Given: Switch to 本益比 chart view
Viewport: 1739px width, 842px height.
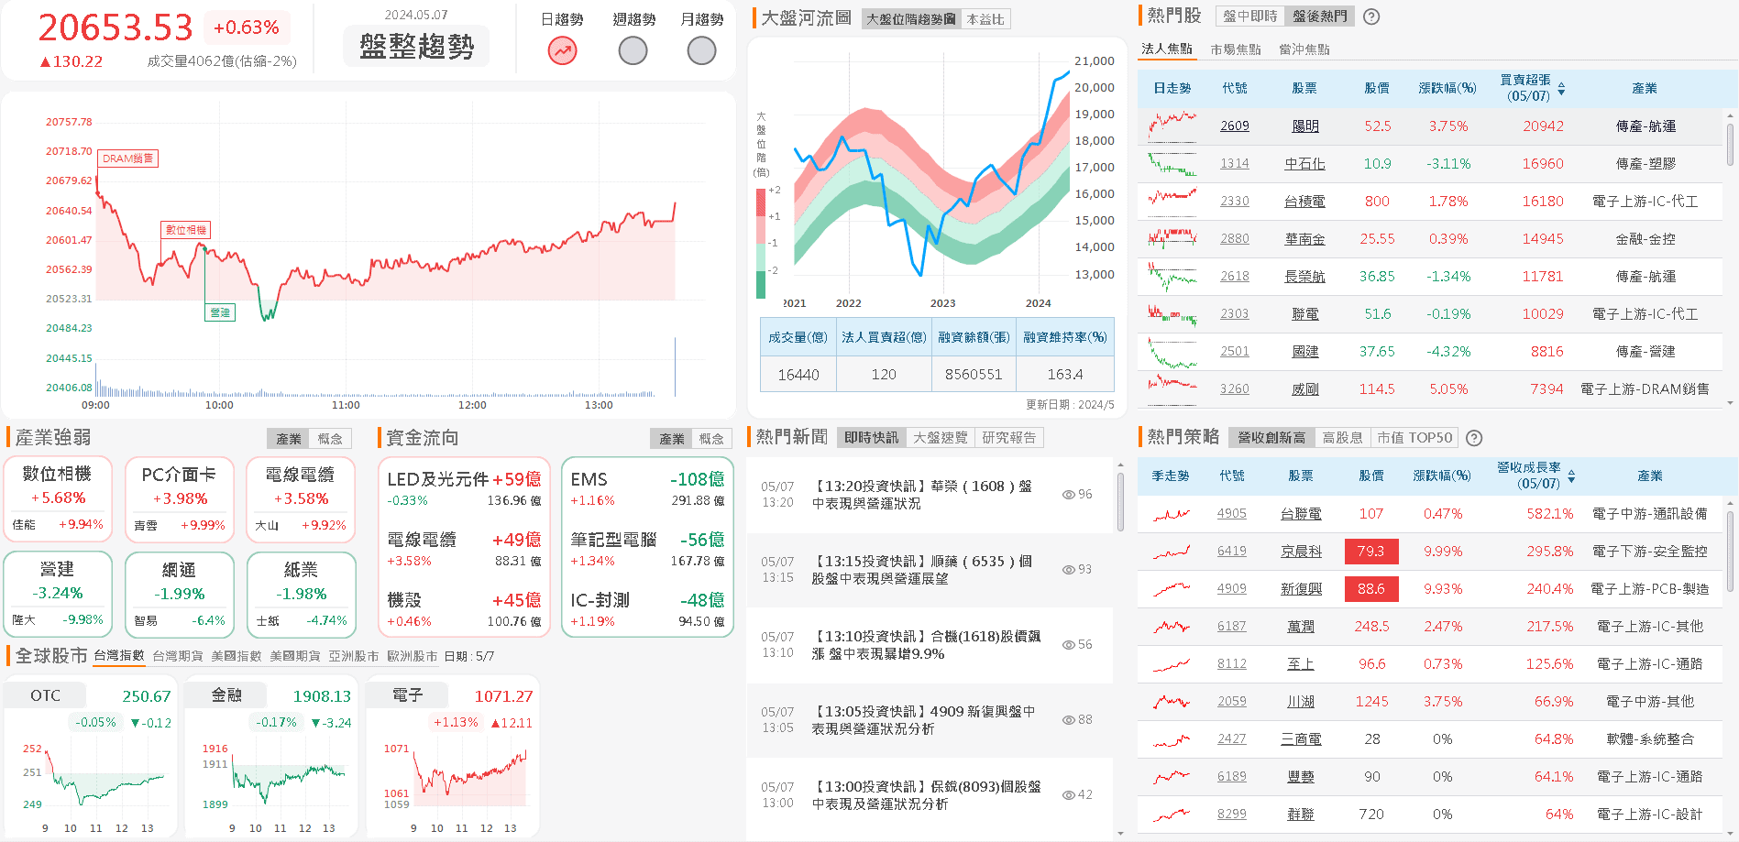Looking at the screenshot, I should click(985, 19).
